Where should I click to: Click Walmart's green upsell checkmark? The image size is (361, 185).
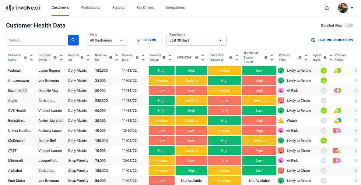(324, 71)
